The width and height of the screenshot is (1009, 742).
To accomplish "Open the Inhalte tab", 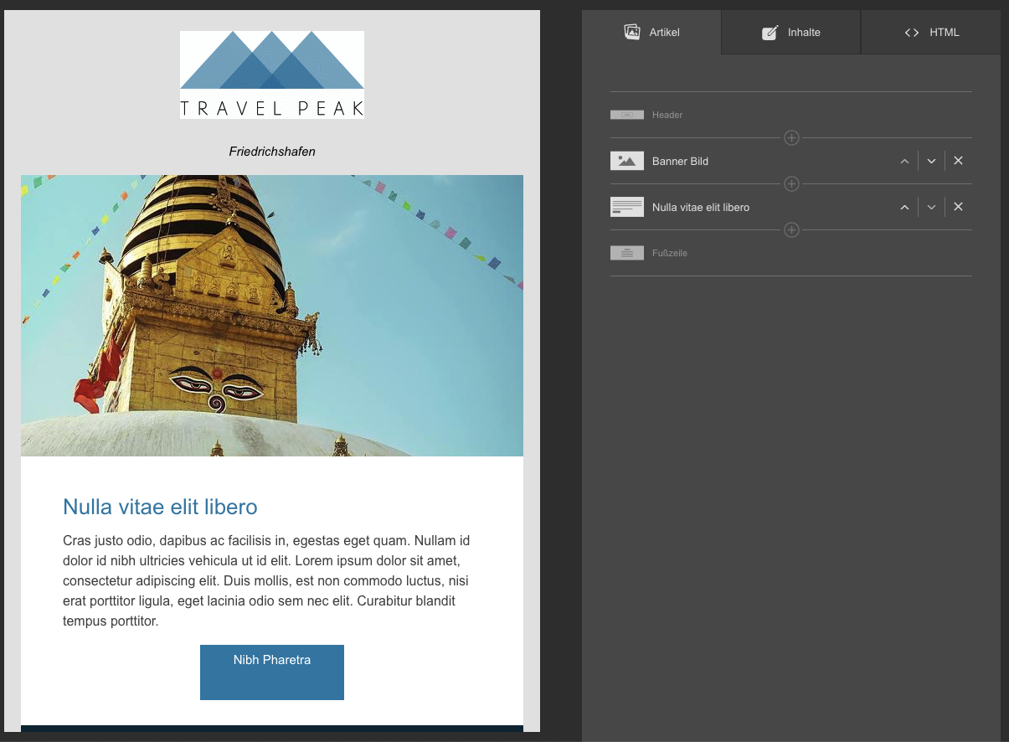I will pyautogui.click(x=790, y=33).
